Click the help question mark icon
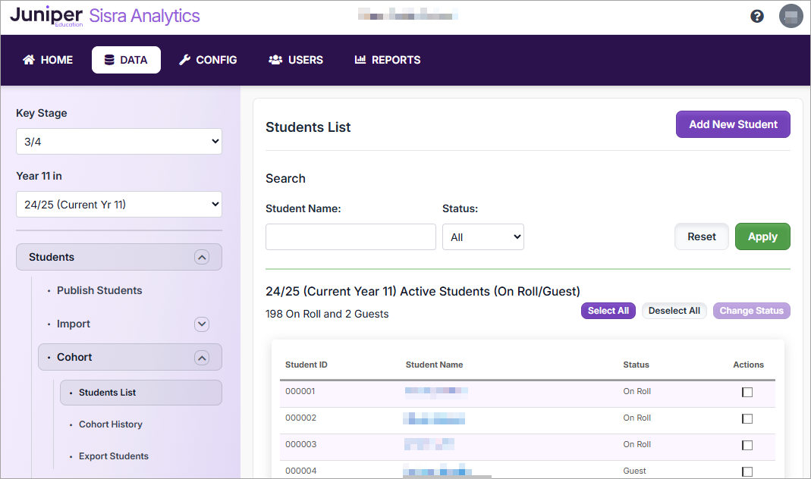Screen dimensions: 811x479 tap(756, 16)
